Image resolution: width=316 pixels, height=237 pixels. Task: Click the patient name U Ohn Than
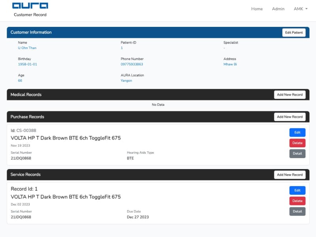27,48
